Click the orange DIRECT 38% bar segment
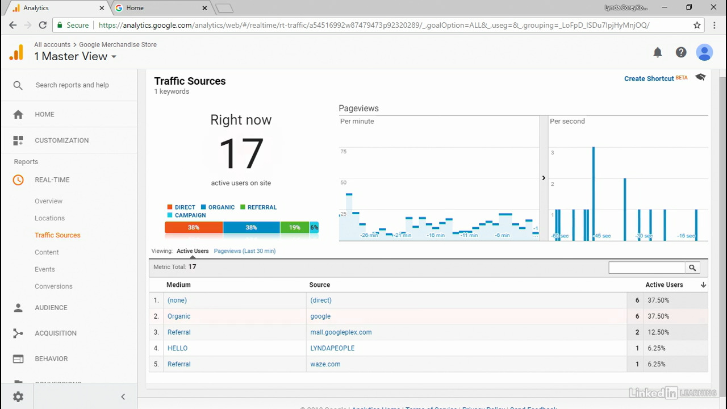 (x=194, y=227)
